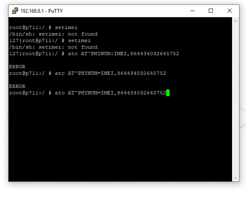Click the last prompt's IMEI number at cursor

(x=142, y=93)
